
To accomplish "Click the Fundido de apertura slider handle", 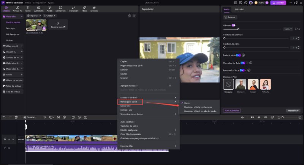I will (224, 38).
